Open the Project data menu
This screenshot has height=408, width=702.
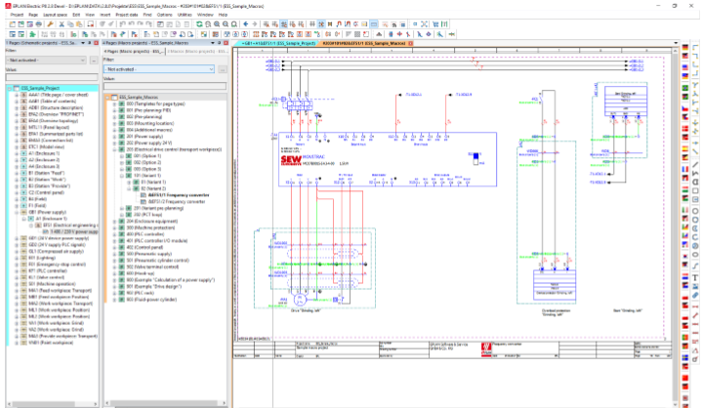[x=126, y=16]
